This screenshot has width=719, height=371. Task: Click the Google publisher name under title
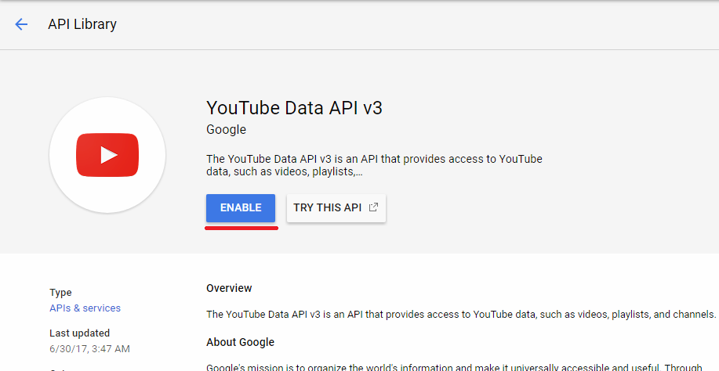226,129
